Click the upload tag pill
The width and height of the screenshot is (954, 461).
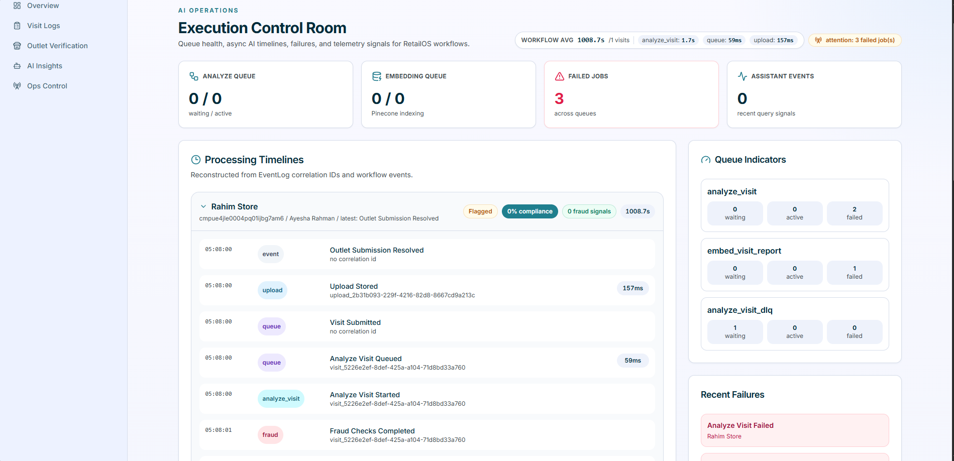pyautogui.click(x=272, y=290)
